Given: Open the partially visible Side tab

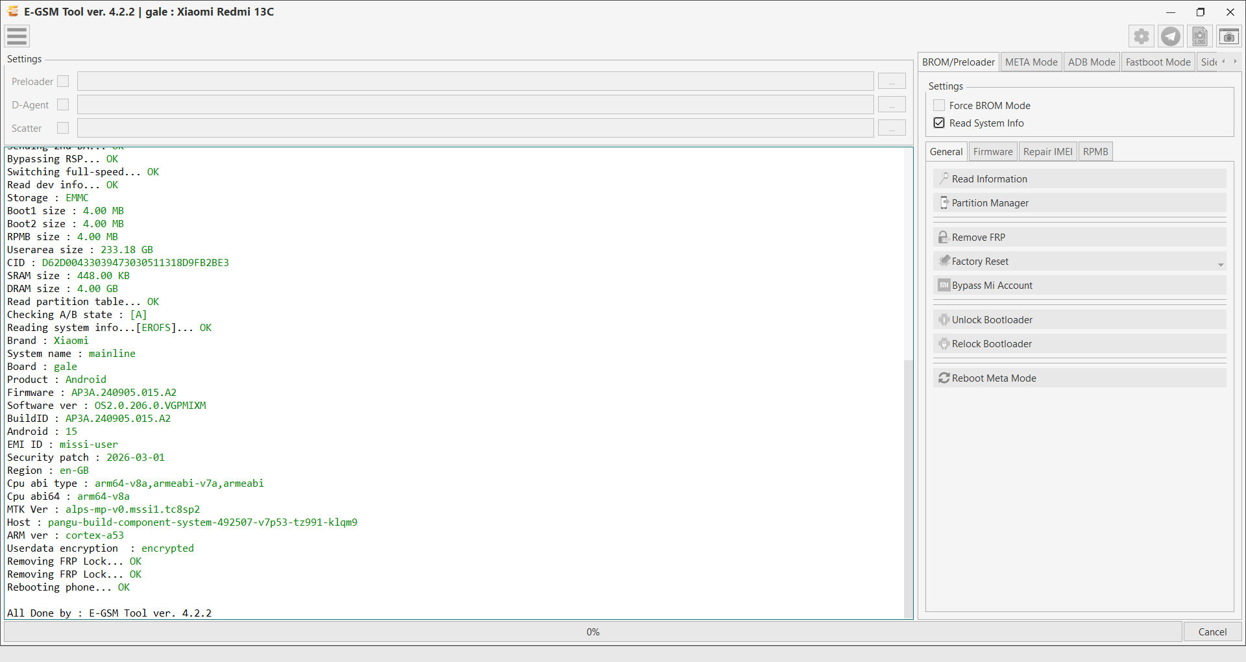Looking at the screenshot, I should click(1208, 62).
